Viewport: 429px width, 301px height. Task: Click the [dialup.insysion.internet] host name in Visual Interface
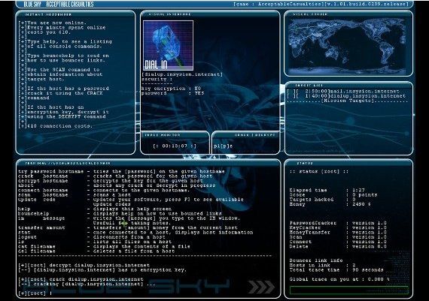(182, 74)
